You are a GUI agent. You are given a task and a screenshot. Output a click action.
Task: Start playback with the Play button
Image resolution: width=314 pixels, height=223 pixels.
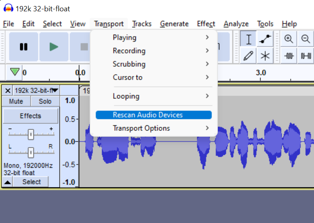[54, 47]
